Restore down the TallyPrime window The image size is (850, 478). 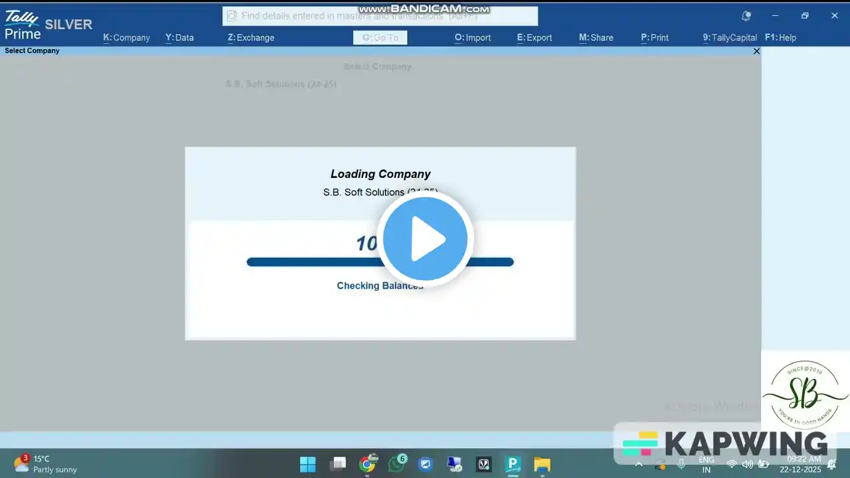point(805,16)
